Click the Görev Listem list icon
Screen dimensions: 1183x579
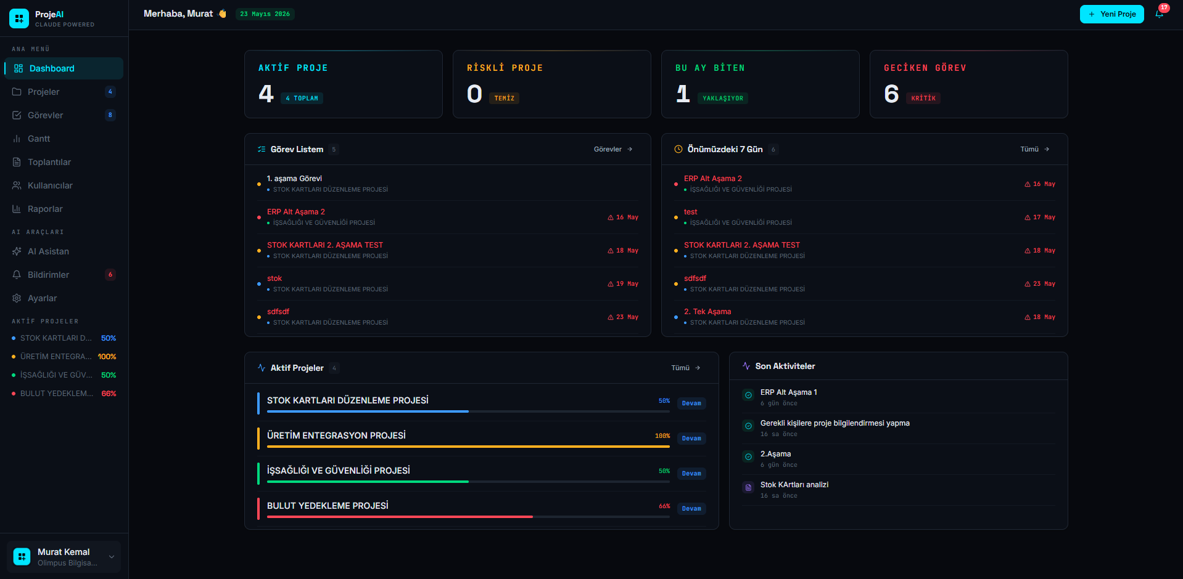(262, 149)
